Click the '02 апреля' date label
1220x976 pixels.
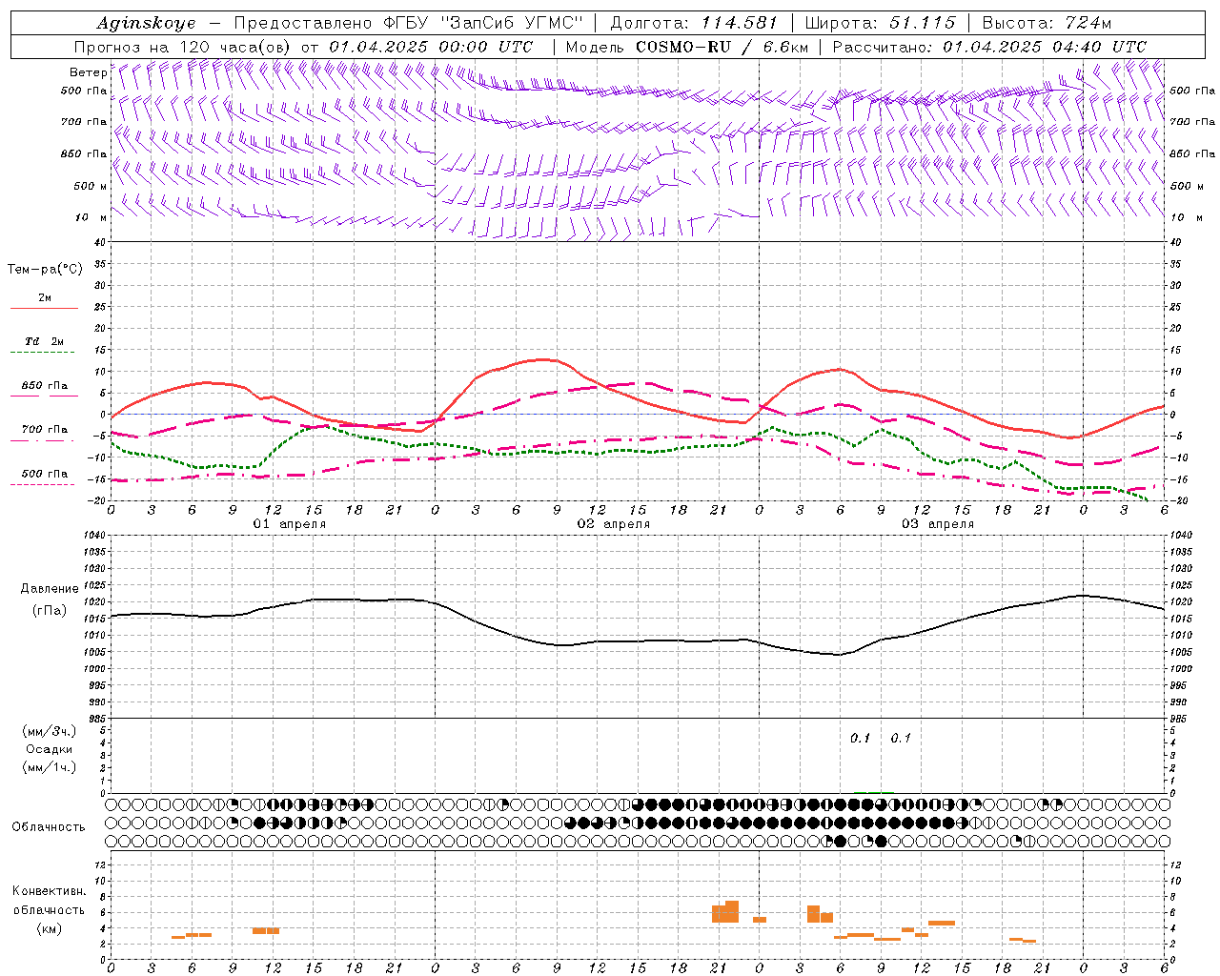pos(614,524)
